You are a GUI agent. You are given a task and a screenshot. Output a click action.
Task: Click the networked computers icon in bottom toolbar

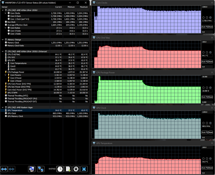(41, 169)
